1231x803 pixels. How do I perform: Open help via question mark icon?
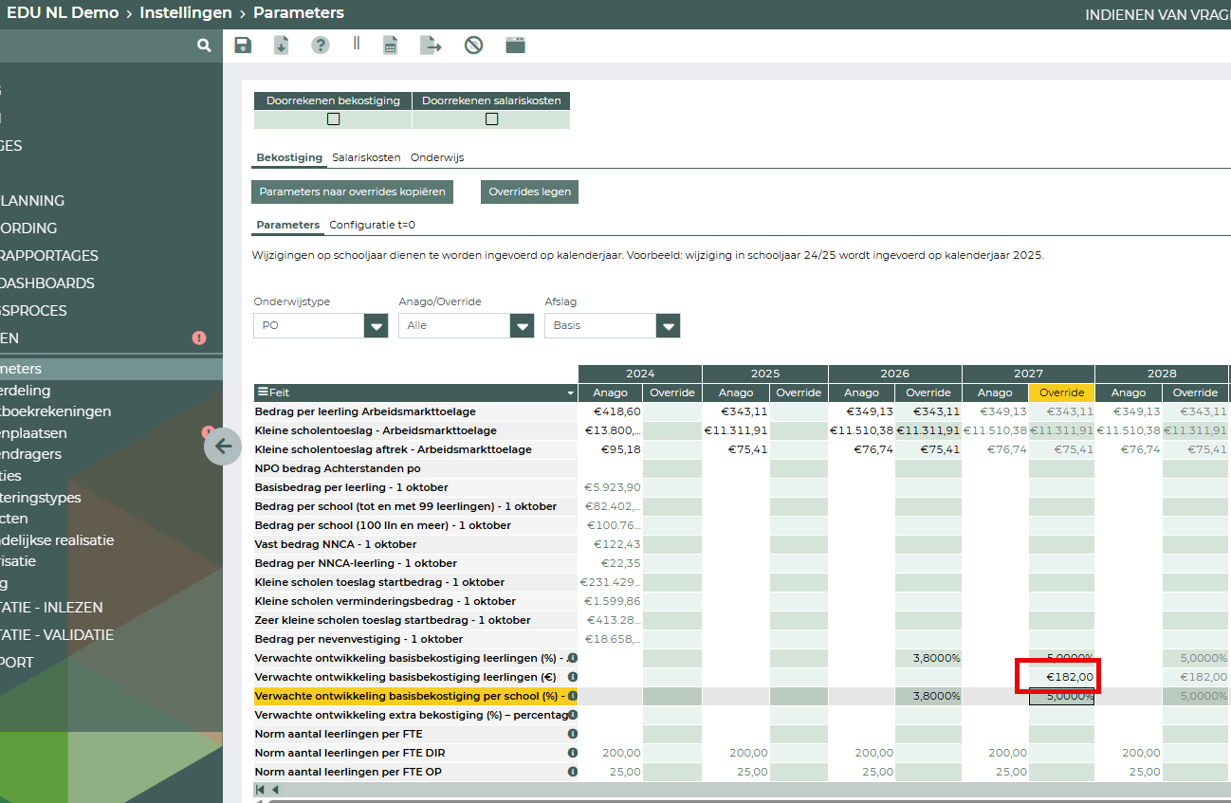(321, 46)
